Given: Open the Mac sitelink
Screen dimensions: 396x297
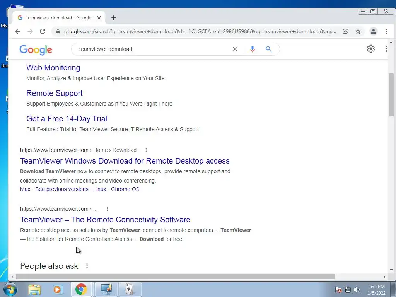Looking at the screenshot, I should 25,189.
